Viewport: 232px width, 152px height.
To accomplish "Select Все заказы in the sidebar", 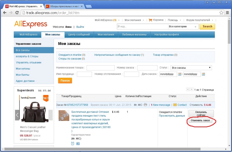I will (x=34, y=50).
